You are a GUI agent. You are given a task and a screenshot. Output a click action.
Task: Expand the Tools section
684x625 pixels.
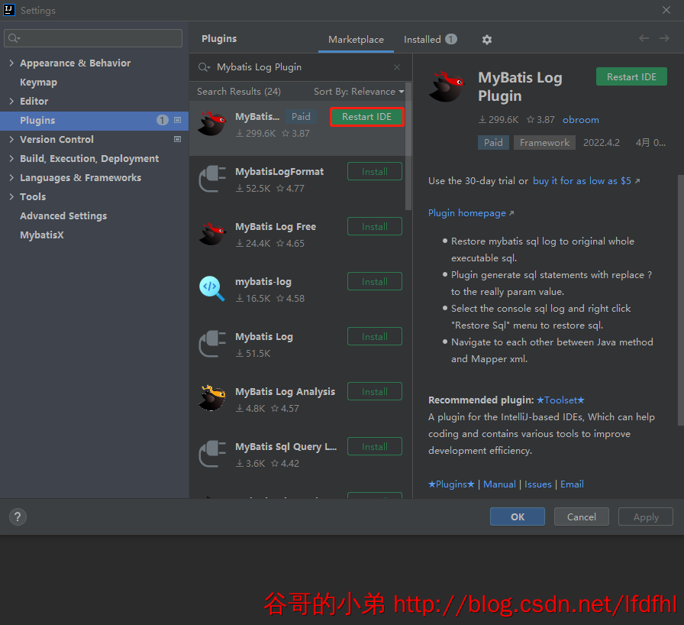[x=11, y=197]
